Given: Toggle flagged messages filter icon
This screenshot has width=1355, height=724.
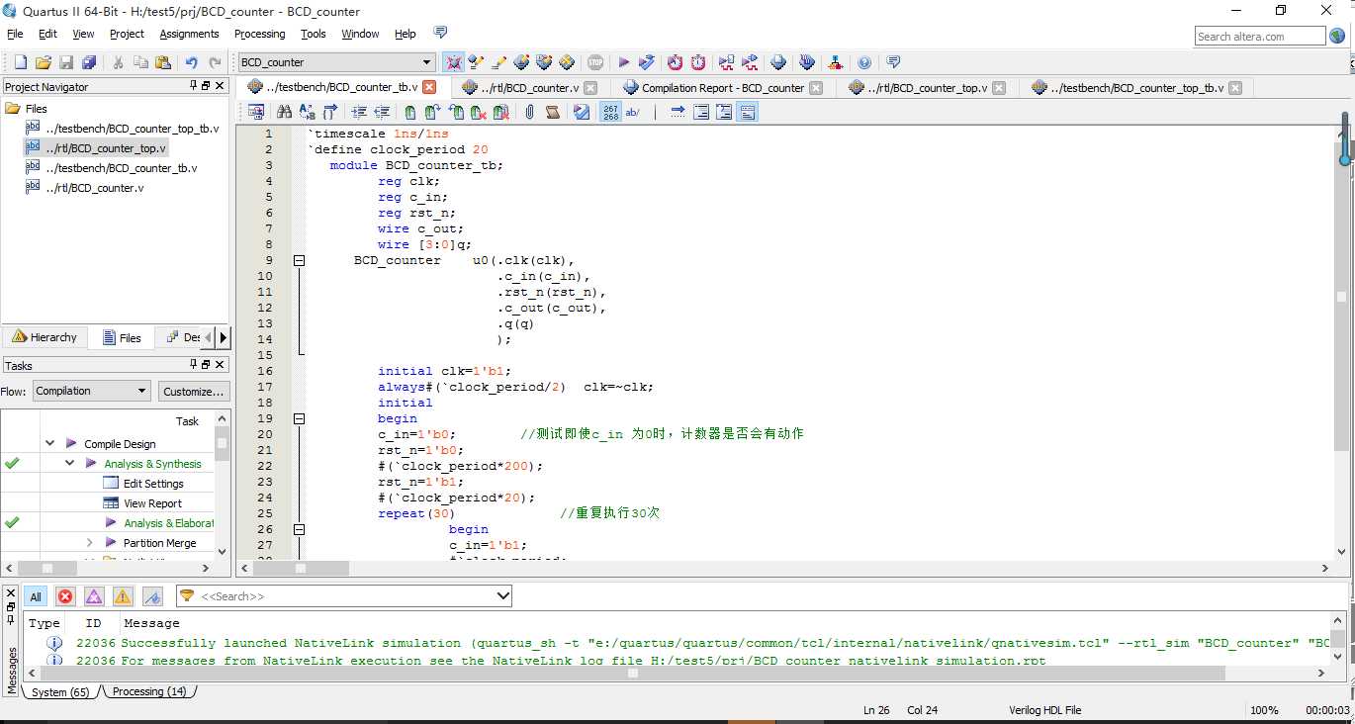Looking at the screenshot, I should tap(152, 596).
